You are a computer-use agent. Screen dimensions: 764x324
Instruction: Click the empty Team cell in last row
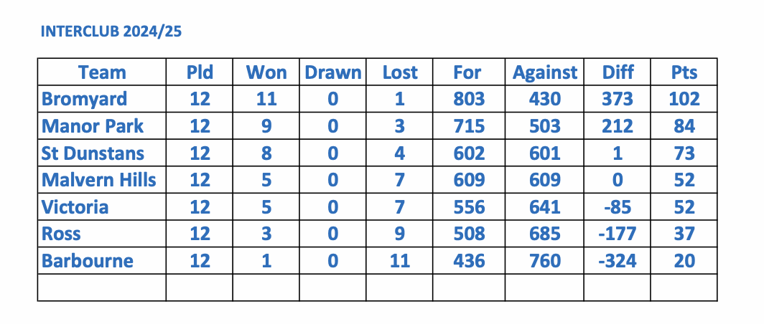click(x=102, y=287)
